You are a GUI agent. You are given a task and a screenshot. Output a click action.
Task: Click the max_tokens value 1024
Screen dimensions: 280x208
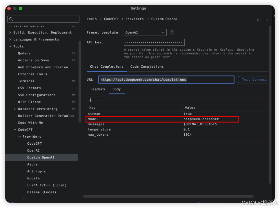pyautogui.click(x=188, y=135)
